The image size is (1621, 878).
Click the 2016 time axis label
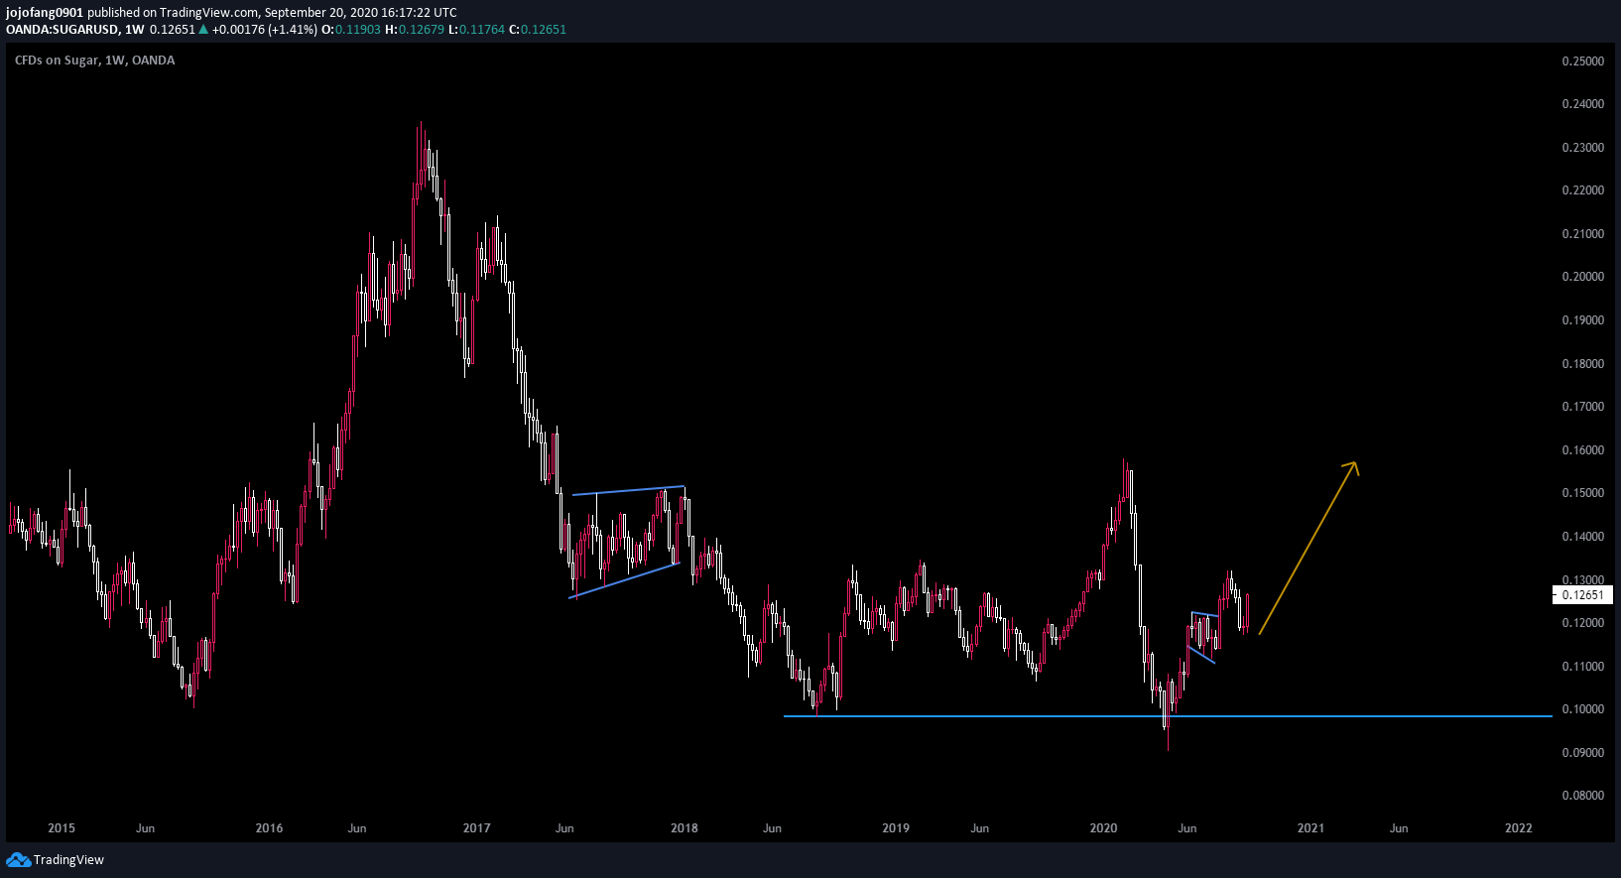pyautogui.click(x=269, y=828)
